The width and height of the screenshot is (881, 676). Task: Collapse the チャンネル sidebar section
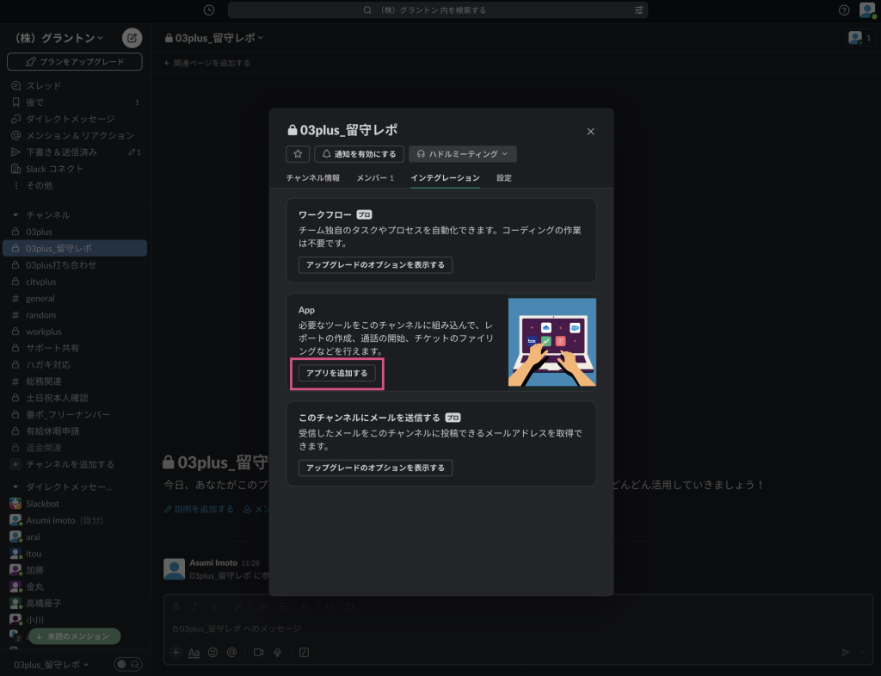[x=15, y=215]
